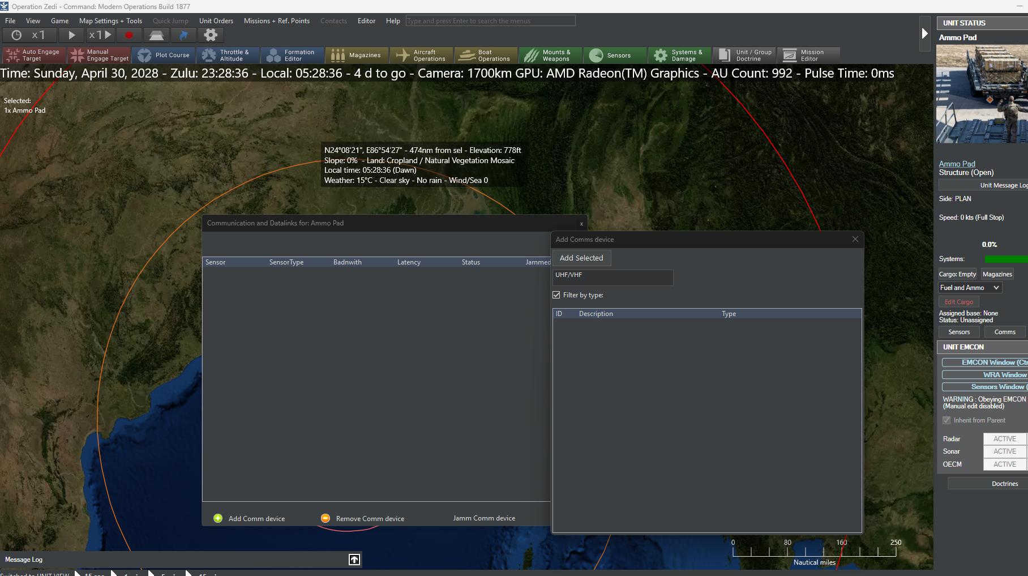
Task: Click the UHF/VHF filter type field
Action: pos(613,278)
